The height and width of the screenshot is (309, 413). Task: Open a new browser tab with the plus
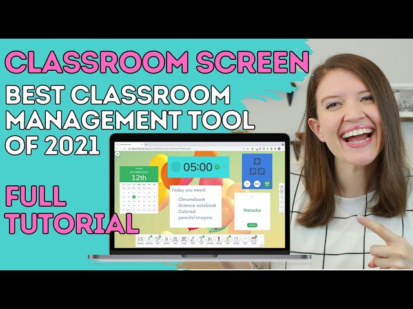pos(146,144)
